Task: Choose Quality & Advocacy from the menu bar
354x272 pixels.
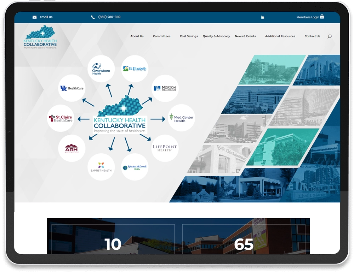Action: pyautogui.click(x=216, y=36)
